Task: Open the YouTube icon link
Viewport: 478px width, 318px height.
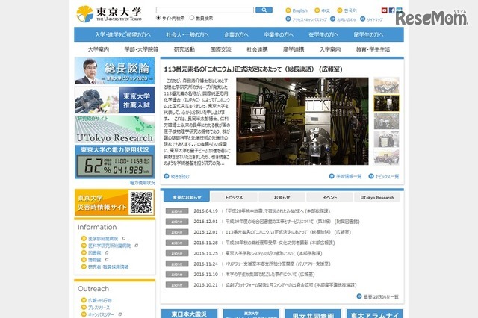Action: 384,10
